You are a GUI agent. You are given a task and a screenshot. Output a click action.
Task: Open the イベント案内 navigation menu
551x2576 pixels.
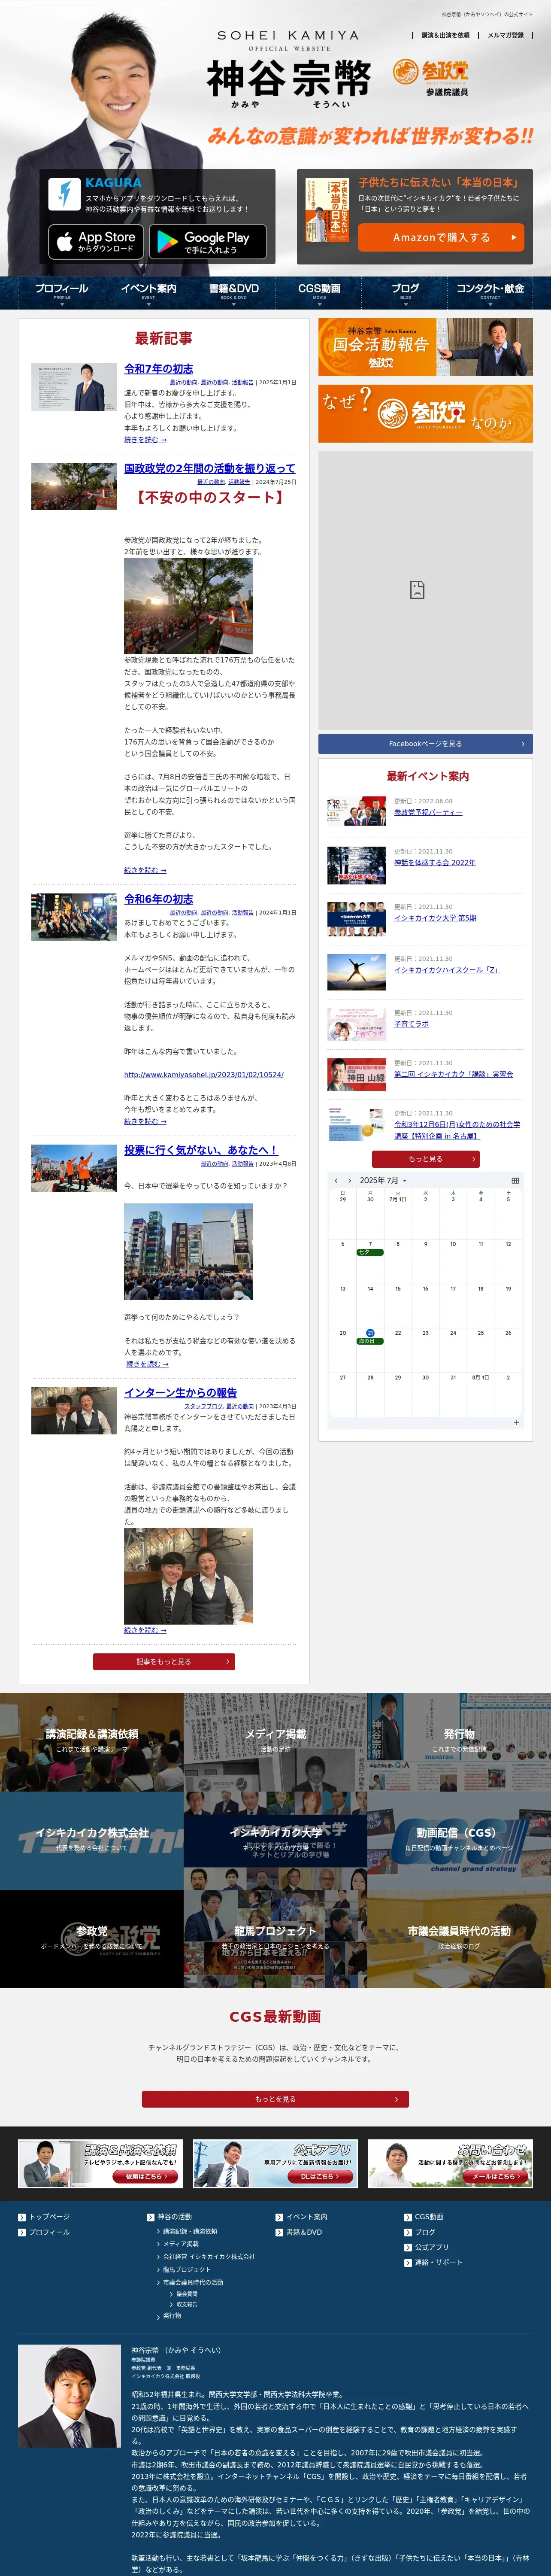(x=148, y=292)
